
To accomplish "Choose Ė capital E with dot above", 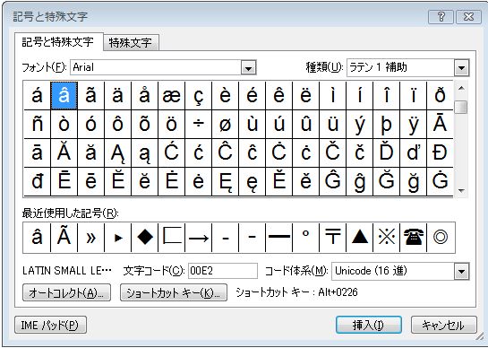I will [172, 181].
